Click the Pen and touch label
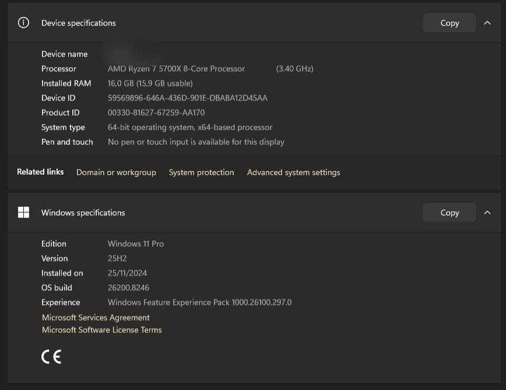Viewport: 506px width, 390px height. (67, 142)
